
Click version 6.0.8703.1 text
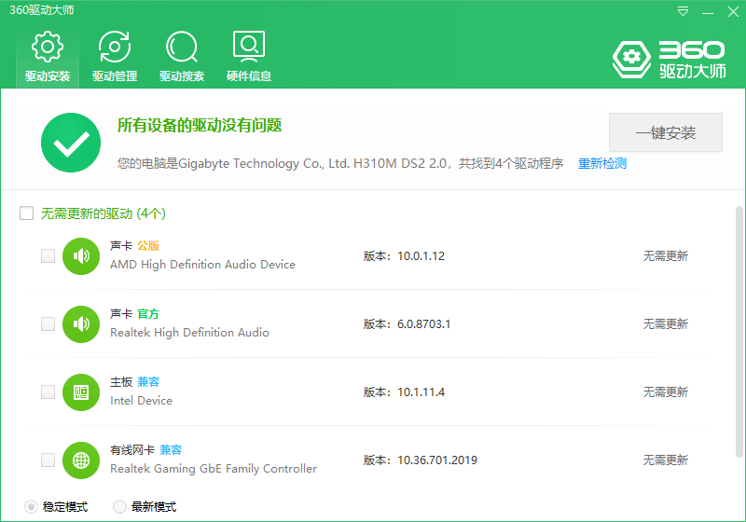click(x=424, y=324)
